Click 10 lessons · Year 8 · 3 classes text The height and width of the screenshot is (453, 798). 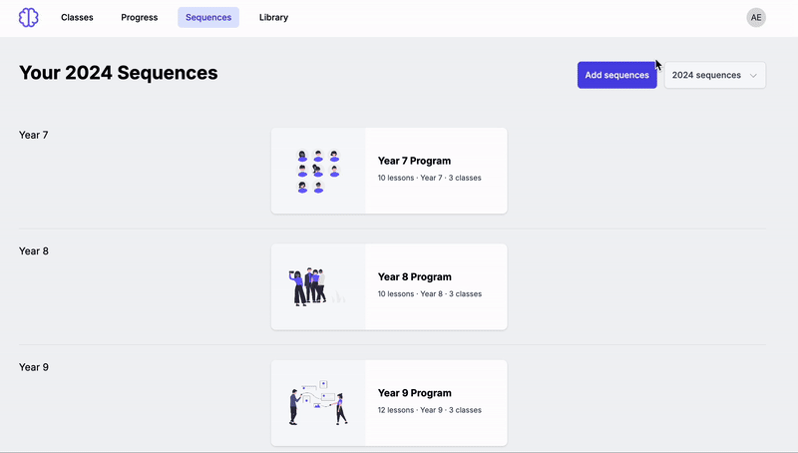coord(430,293)
